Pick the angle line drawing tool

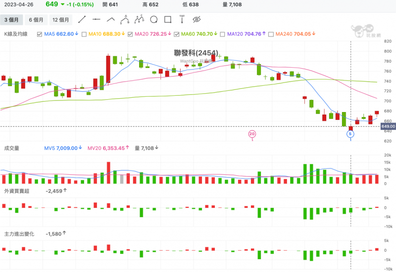coord(111,20)
